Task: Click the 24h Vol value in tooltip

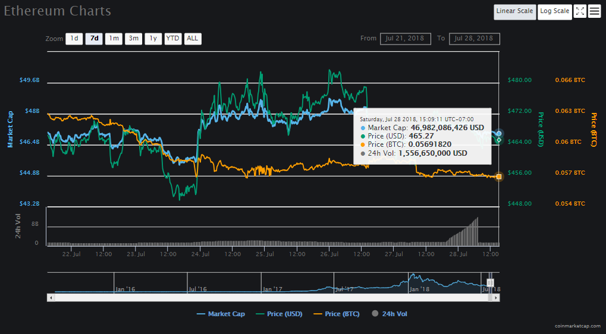Action: pos(433,153)
